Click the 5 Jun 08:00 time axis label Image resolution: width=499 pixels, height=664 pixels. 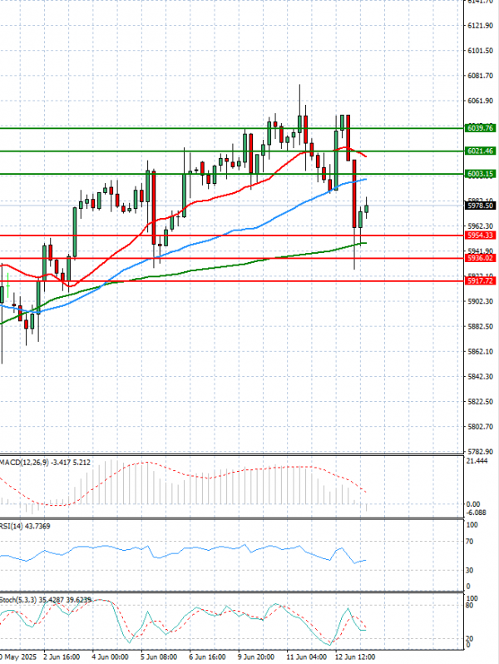(x=159, y=657)
